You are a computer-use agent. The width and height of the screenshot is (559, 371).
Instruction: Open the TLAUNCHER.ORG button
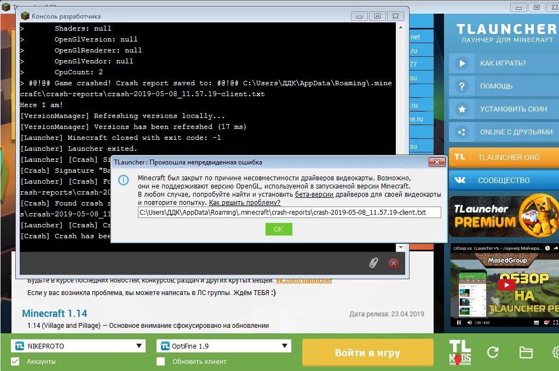coord(503,157)
